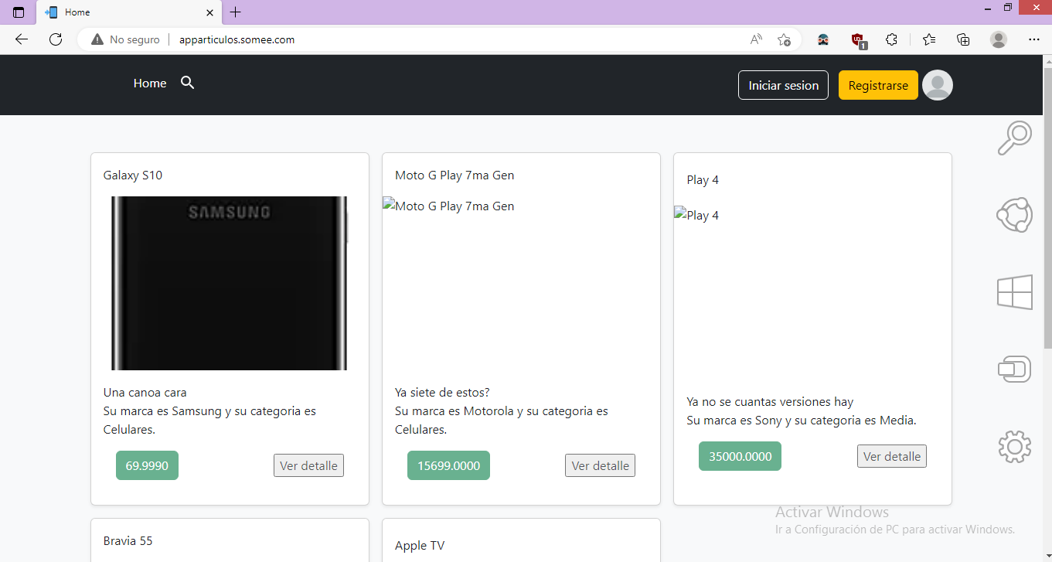Click the browser profile avatar
Screen dimensions: 1052x562
point(999,39)
